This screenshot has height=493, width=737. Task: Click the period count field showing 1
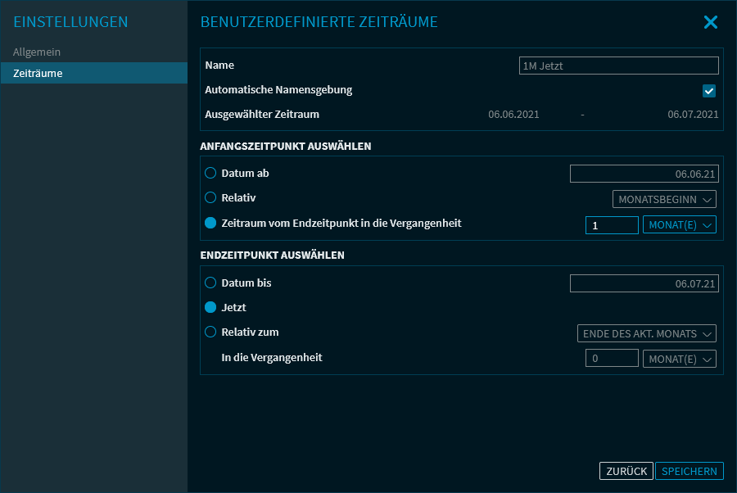[x=611, y=225]
